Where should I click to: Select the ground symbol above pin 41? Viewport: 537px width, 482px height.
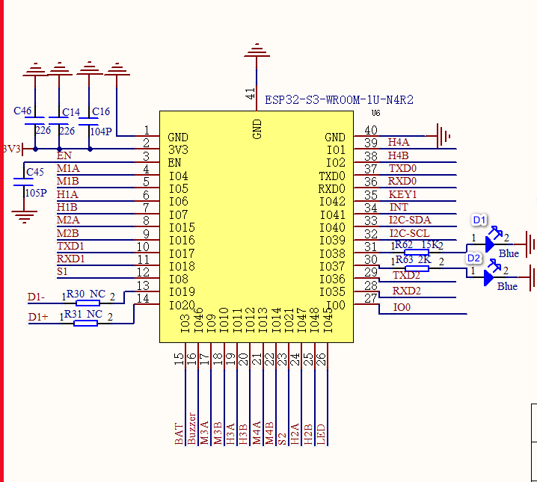257,50
